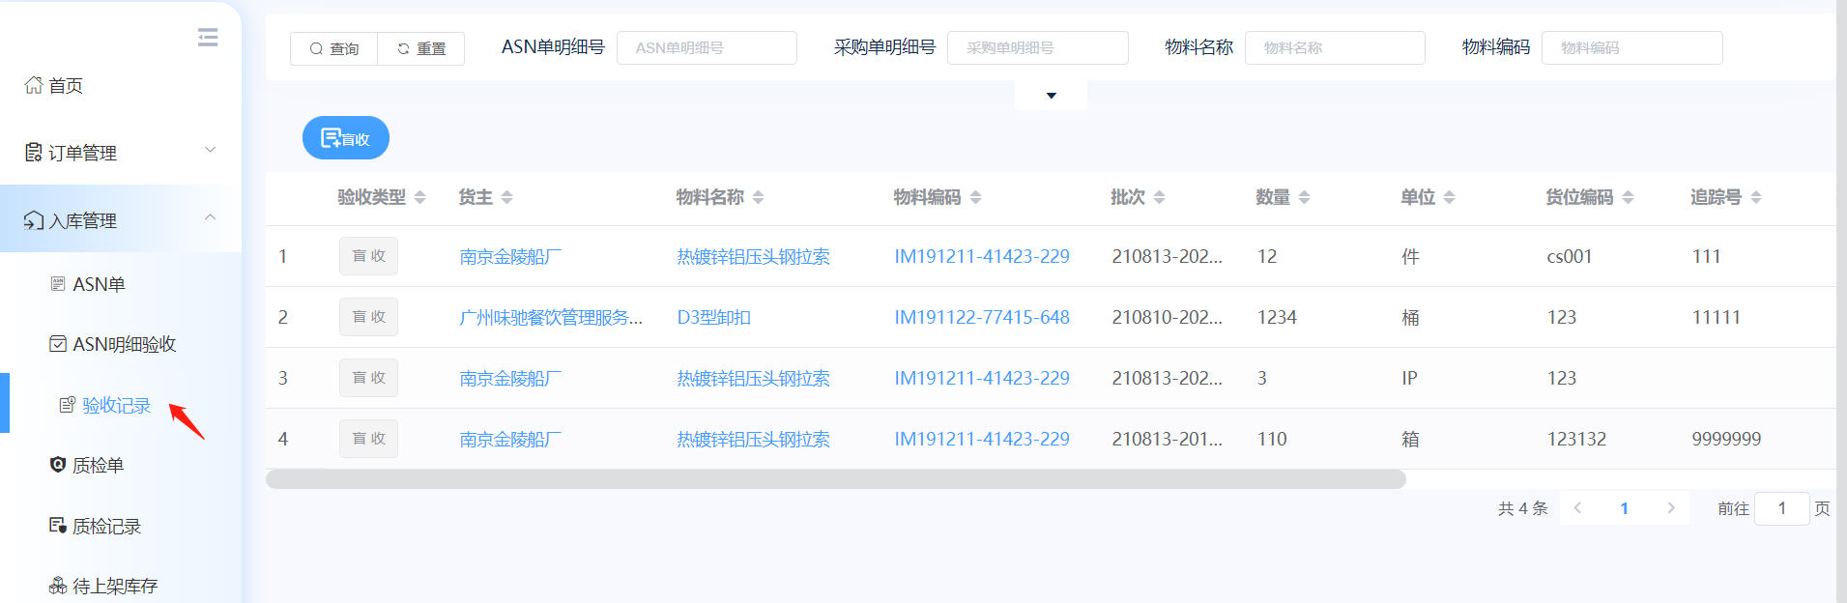This screenshot has width=1847, height=603.
Task: Click the 质检记录 document icon
Action: (58, 526)
